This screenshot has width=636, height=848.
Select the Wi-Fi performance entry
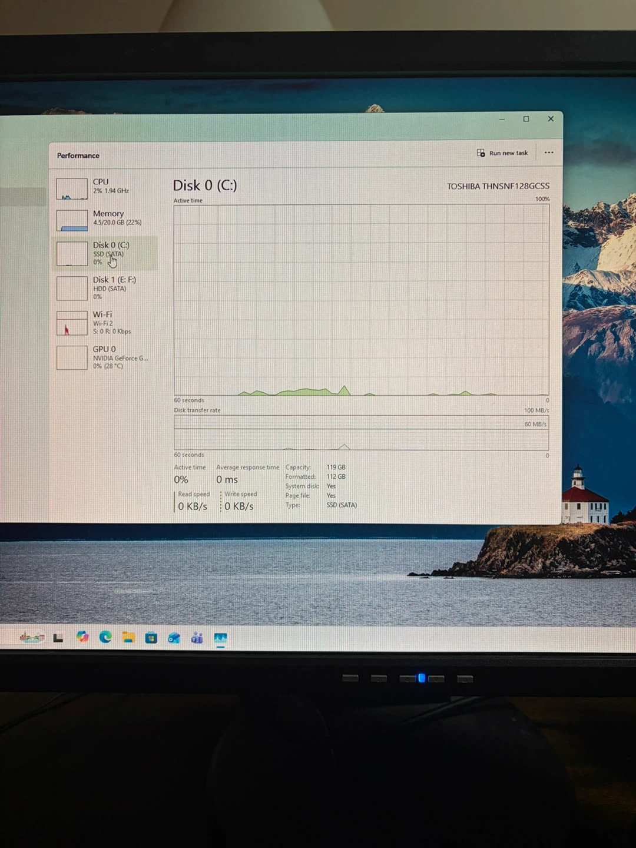coord(106,323)
